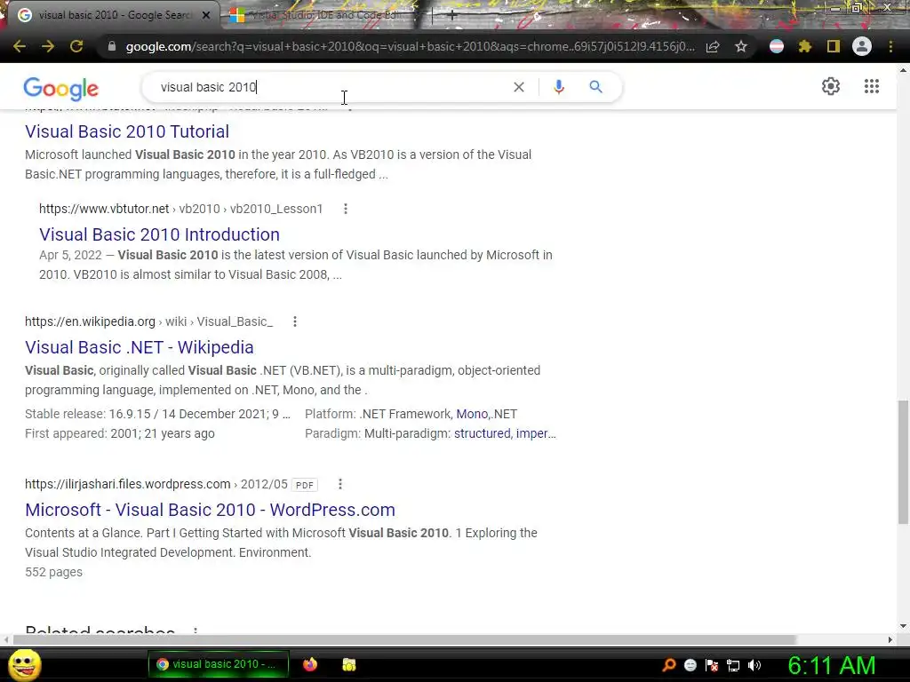Click the horizontal scrollbar at page bottom
This screenshot has height=682, width=910.
[404, 639]
